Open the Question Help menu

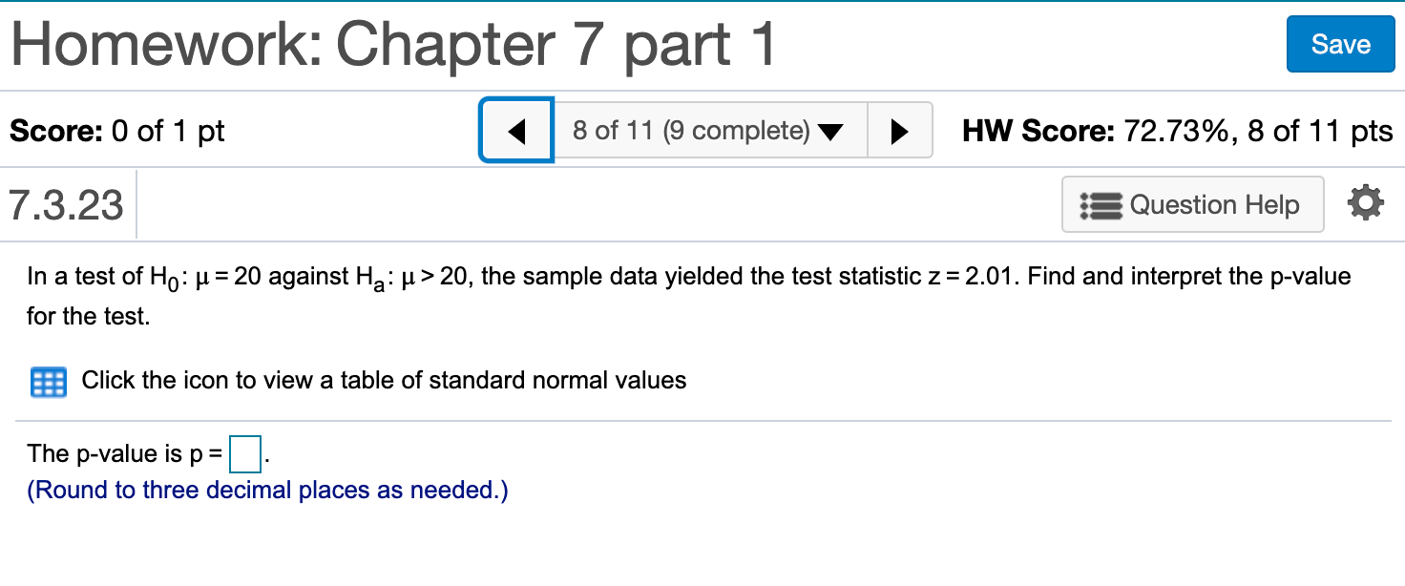[x=1192, y=204]
